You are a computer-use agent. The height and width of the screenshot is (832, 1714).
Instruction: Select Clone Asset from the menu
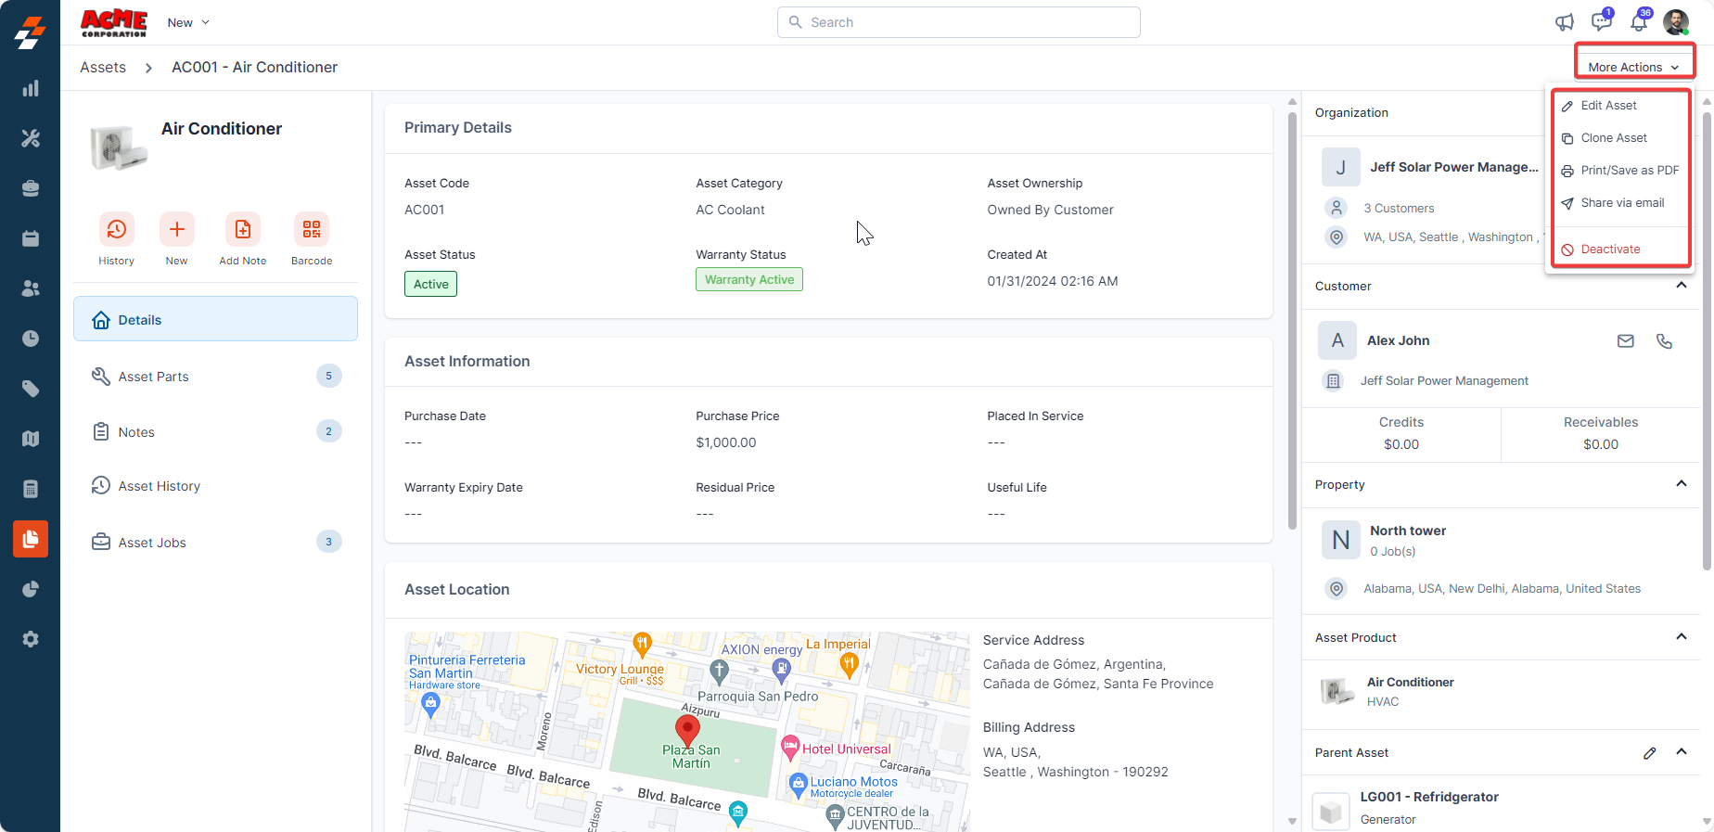point(1614,138)
